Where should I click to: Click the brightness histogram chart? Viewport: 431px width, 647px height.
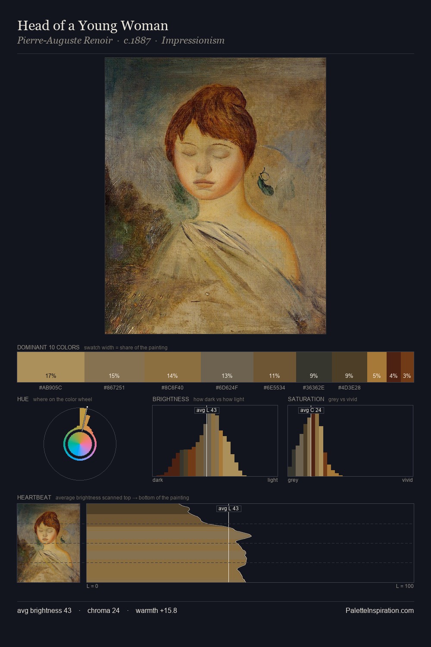(x=215, y=441)
